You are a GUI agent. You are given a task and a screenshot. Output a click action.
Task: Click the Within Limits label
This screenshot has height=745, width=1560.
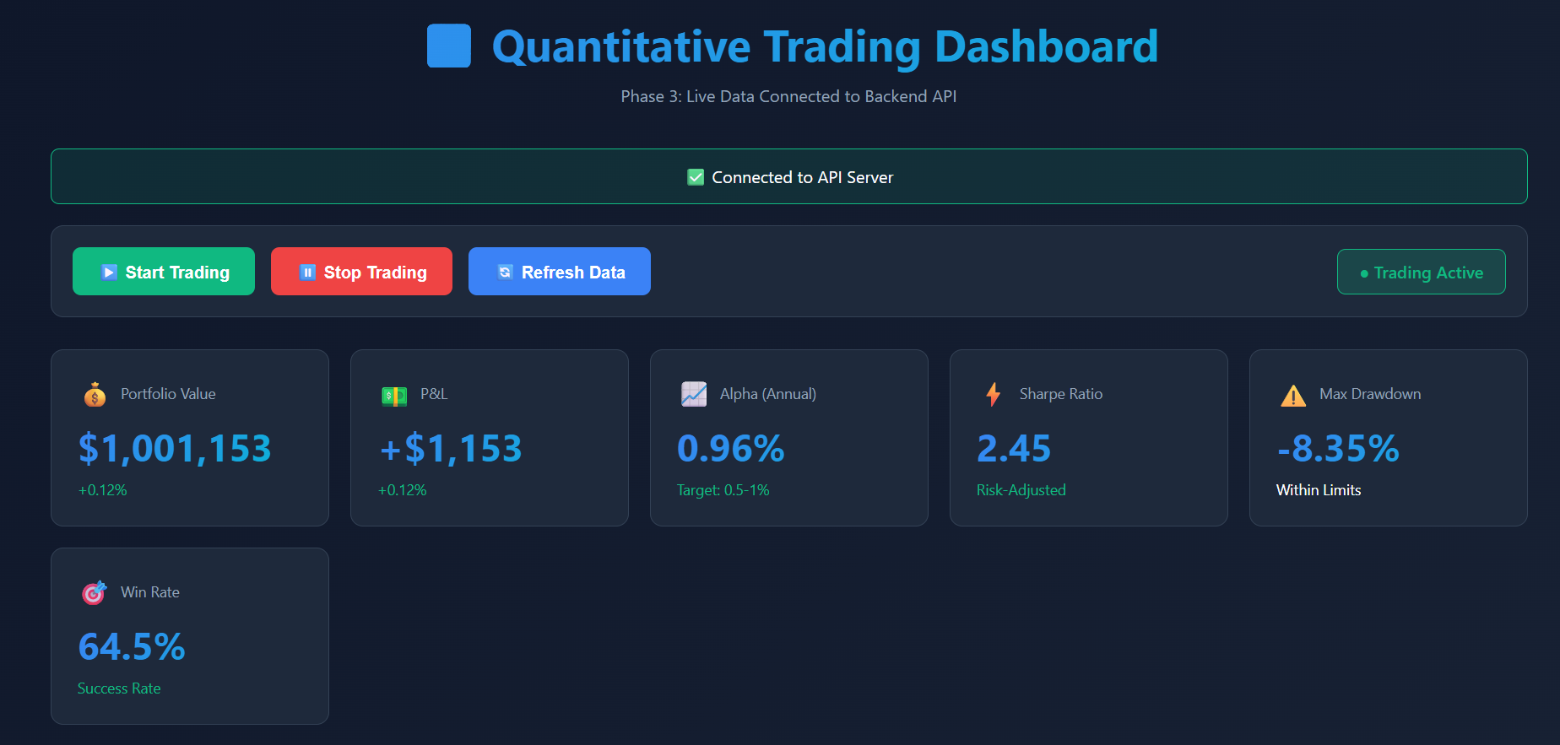point(1319,490)
